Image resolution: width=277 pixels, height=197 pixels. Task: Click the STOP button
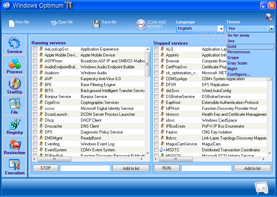[x=45, y=168]
